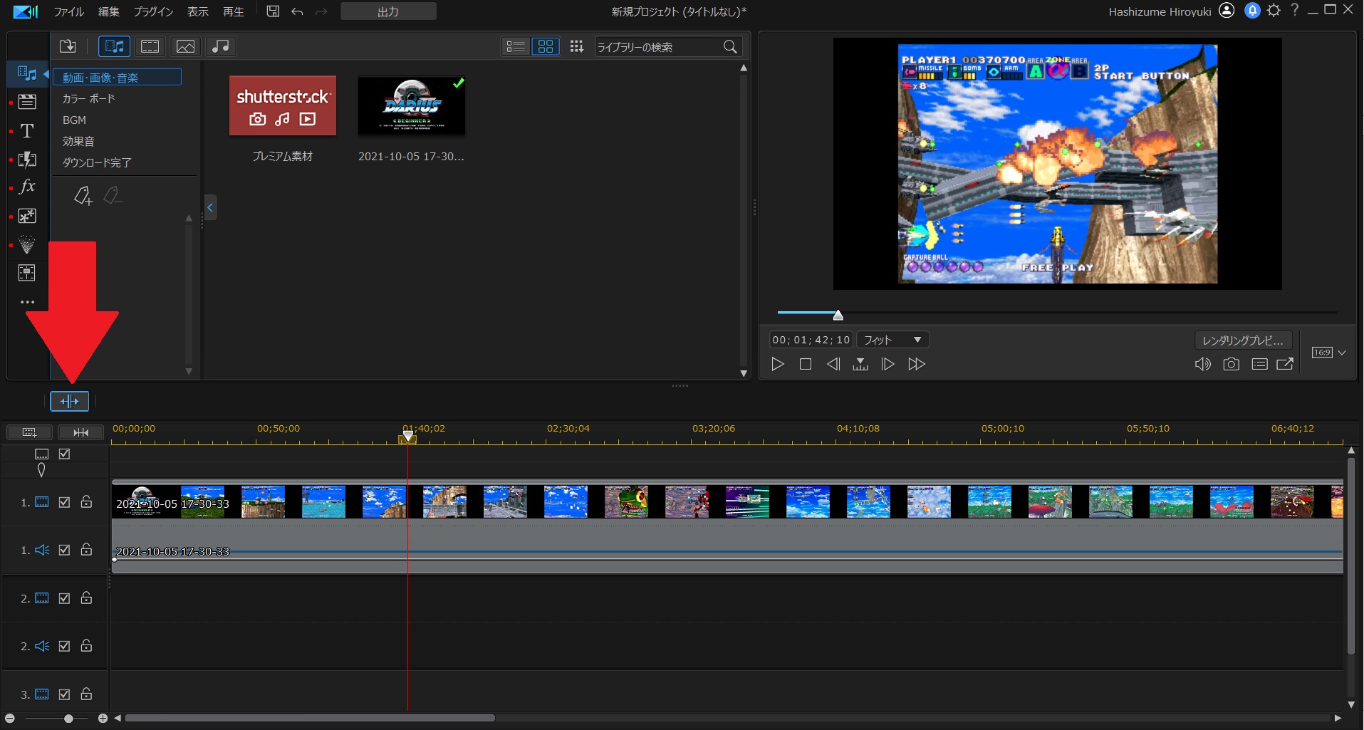Open the フィット zoom dropdown
The image size is (1364, 730).
(892, 340)
